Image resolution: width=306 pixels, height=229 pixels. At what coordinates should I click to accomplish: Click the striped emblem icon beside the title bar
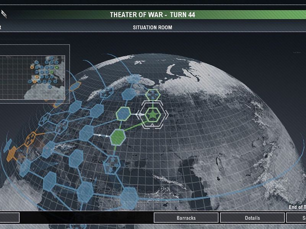click(x=4, y=14)
